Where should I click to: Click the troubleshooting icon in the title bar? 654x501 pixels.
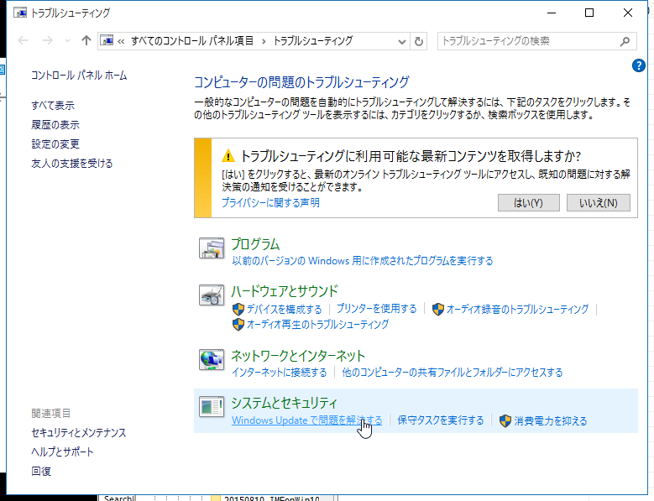(x=19, y=13)
